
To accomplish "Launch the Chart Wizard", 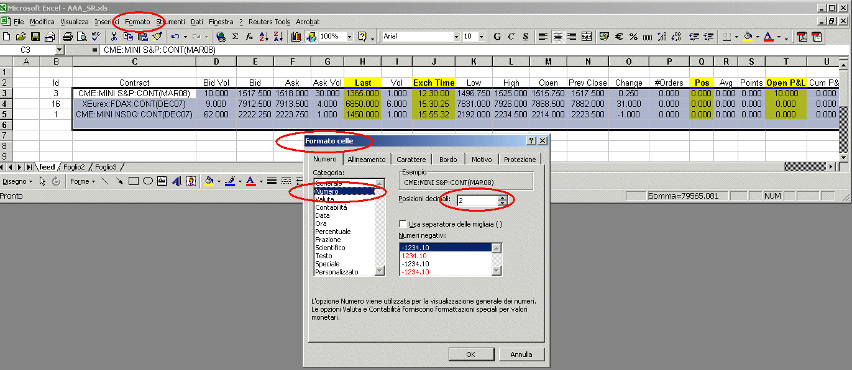I will click(x=296, y=37).
